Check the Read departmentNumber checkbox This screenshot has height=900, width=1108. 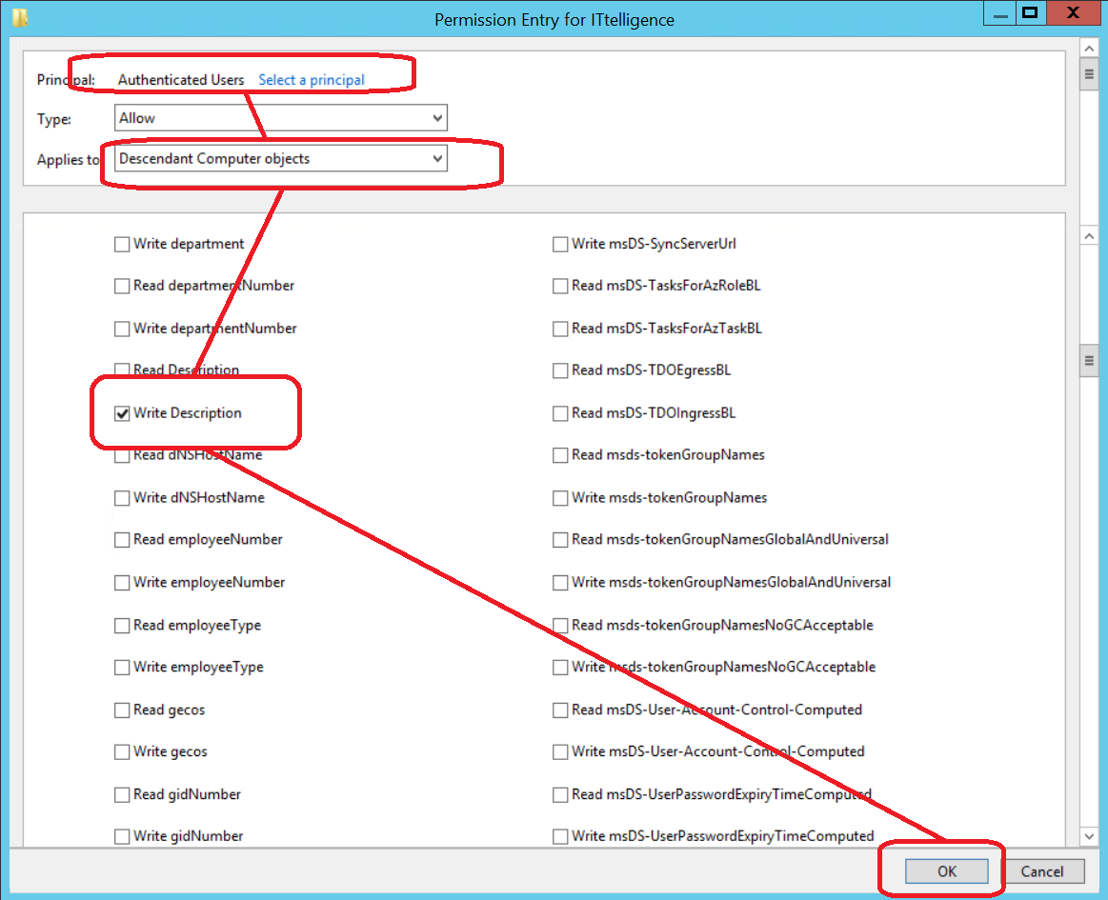(x=122, y=286)
